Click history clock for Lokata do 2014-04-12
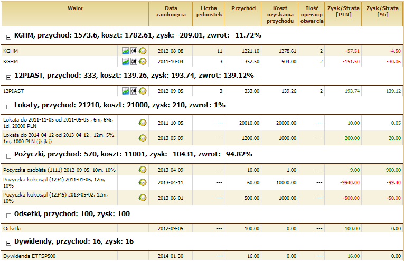Viewport: 404px width, 261px height. (143, 138)
